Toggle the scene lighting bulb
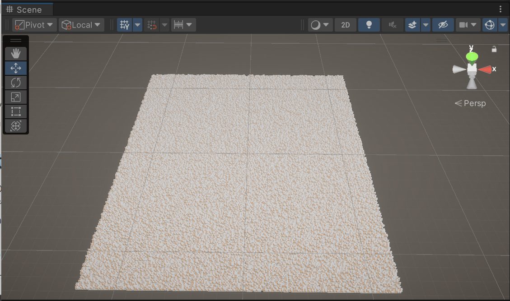 (369, 25)
